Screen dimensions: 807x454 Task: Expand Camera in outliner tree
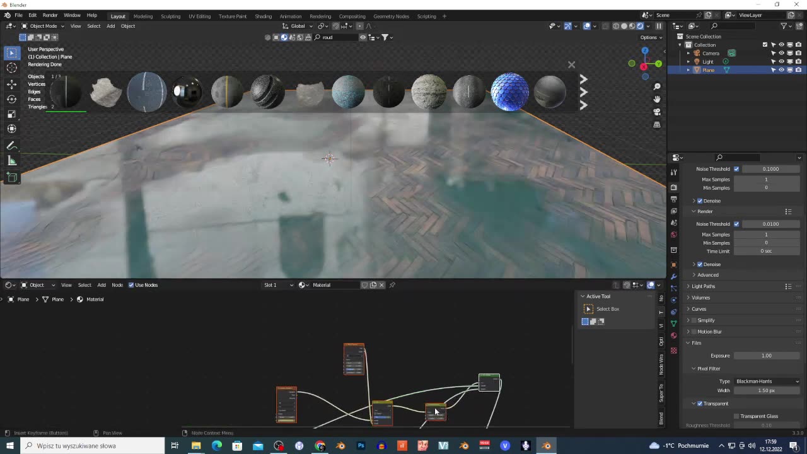pyautogui.click(x=688, y=53)
